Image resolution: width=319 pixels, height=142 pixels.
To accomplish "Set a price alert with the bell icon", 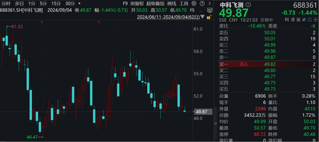I will coord(310,20).
